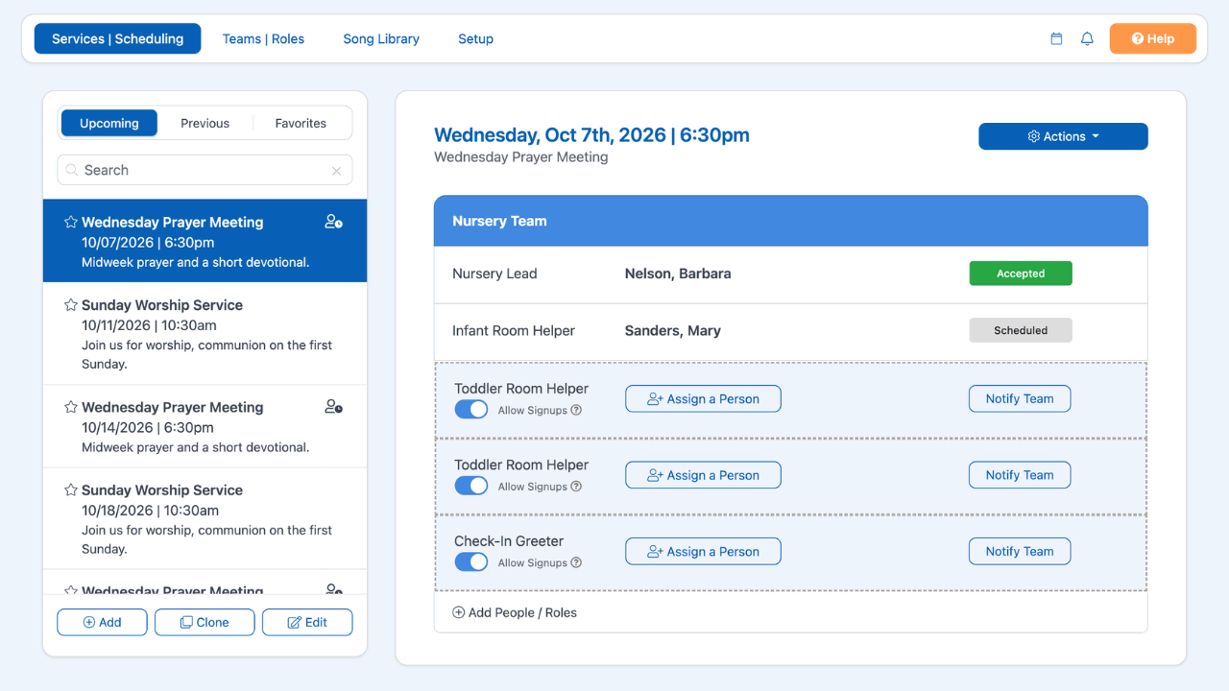
Task: Select Wednesday Prayer Meeting 10/14/2026 entry
Action: 205,426
